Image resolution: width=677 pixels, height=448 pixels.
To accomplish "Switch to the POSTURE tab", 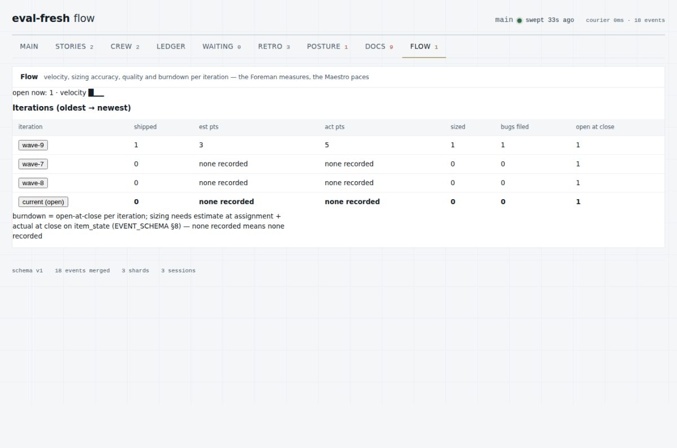I will pos(328,46).
